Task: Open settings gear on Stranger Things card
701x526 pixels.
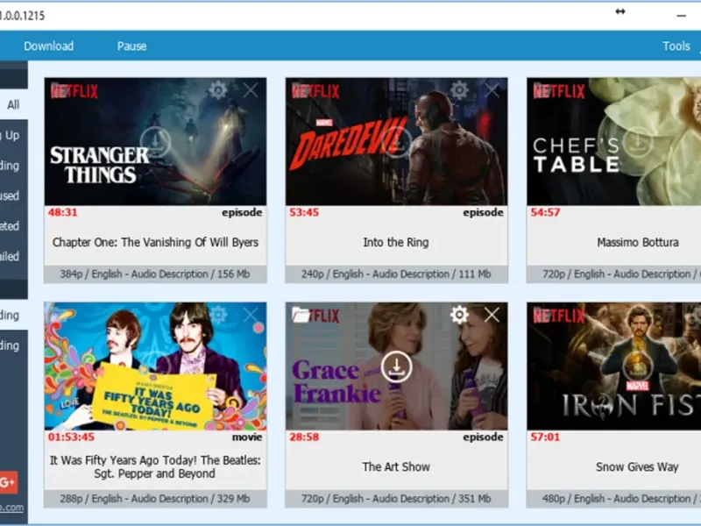Action: click(x=218, y=90)
